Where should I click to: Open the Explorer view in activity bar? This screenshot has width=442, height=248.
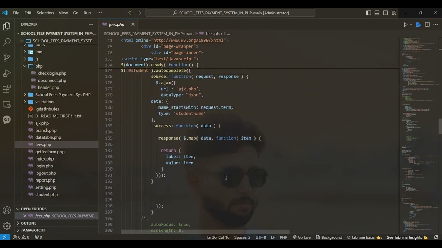7,27
